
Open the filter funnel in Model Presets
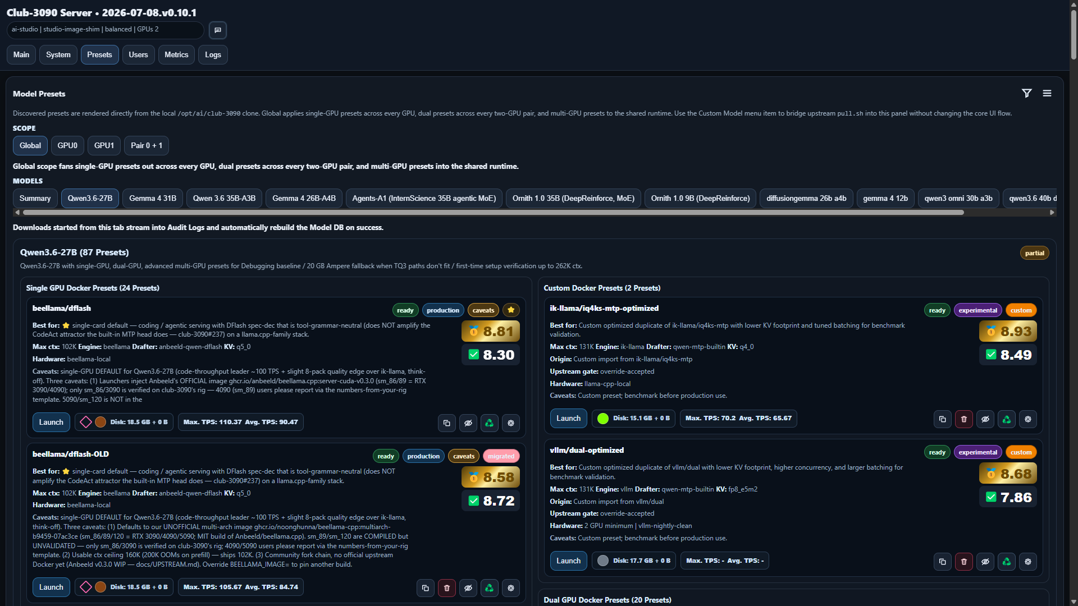click(x=1026, y=93)
